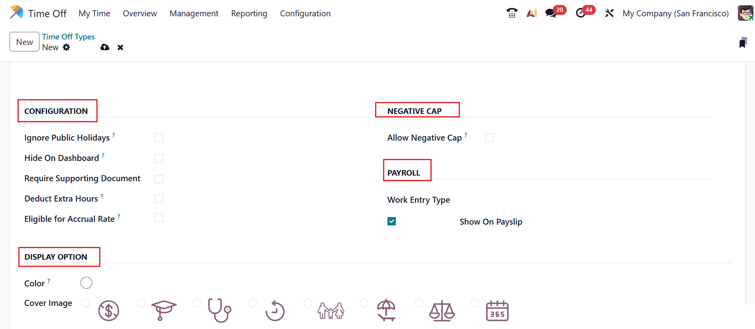Choose the balance scales cover image
755x329 pixels.
point(442,311)
